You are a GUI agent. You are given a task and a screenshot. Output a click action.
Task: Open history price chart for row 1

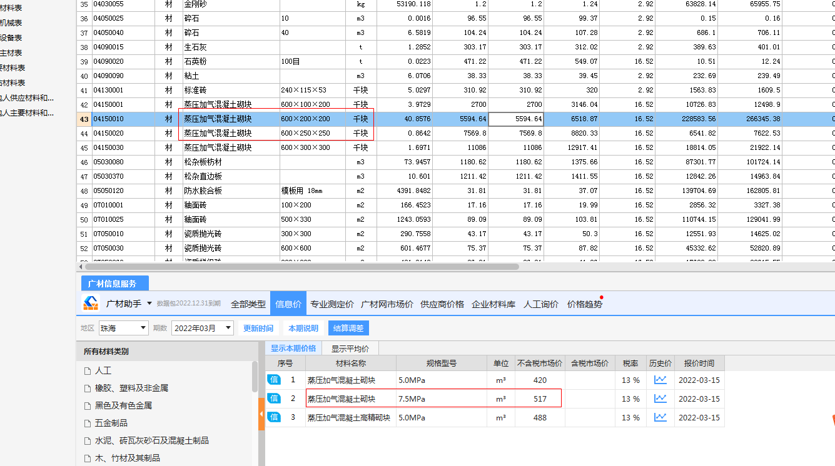click(660, 380)
